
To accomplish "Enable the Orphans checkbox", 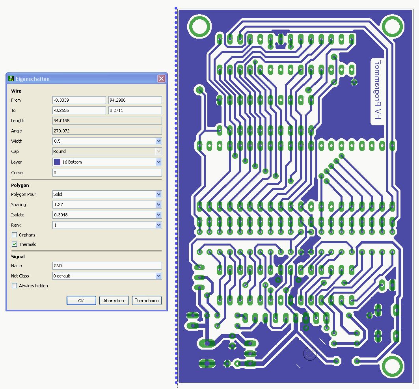I will [x=15, y=235].
